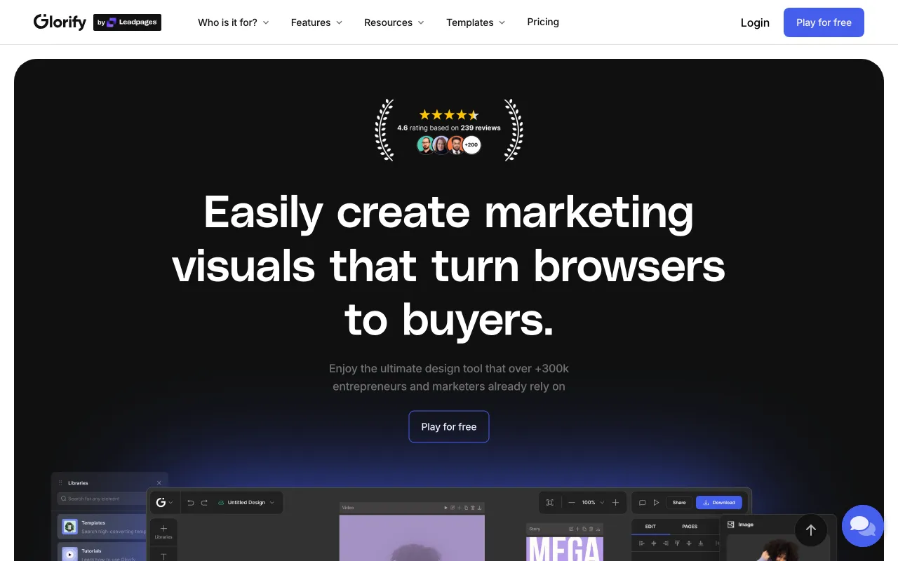Select the Text (T) tool in editor sidebar

tap(163, 557)
